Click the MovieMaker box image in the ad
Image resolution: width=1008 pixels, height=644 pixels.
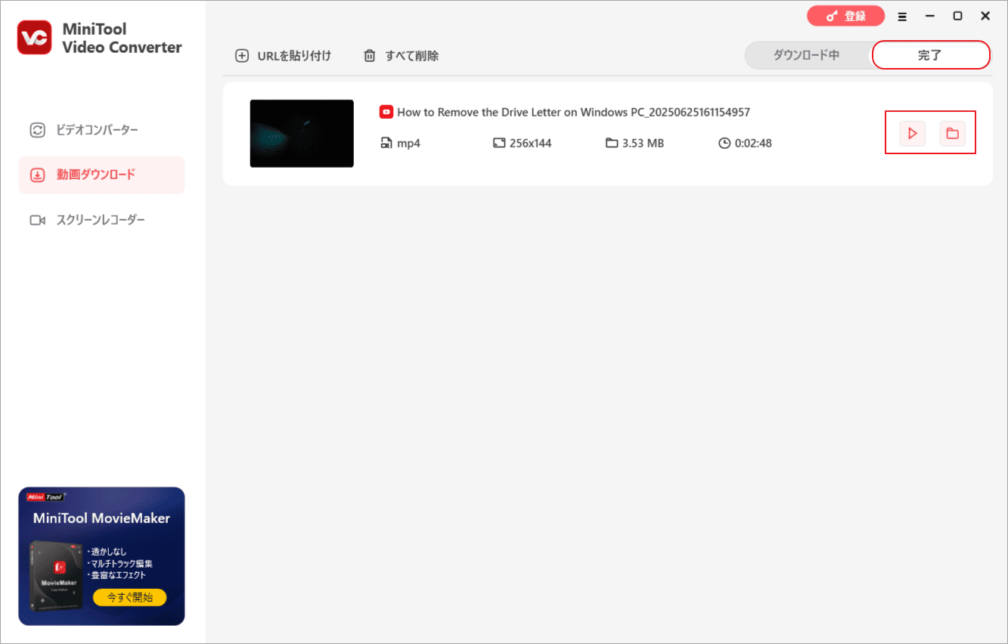57,576
